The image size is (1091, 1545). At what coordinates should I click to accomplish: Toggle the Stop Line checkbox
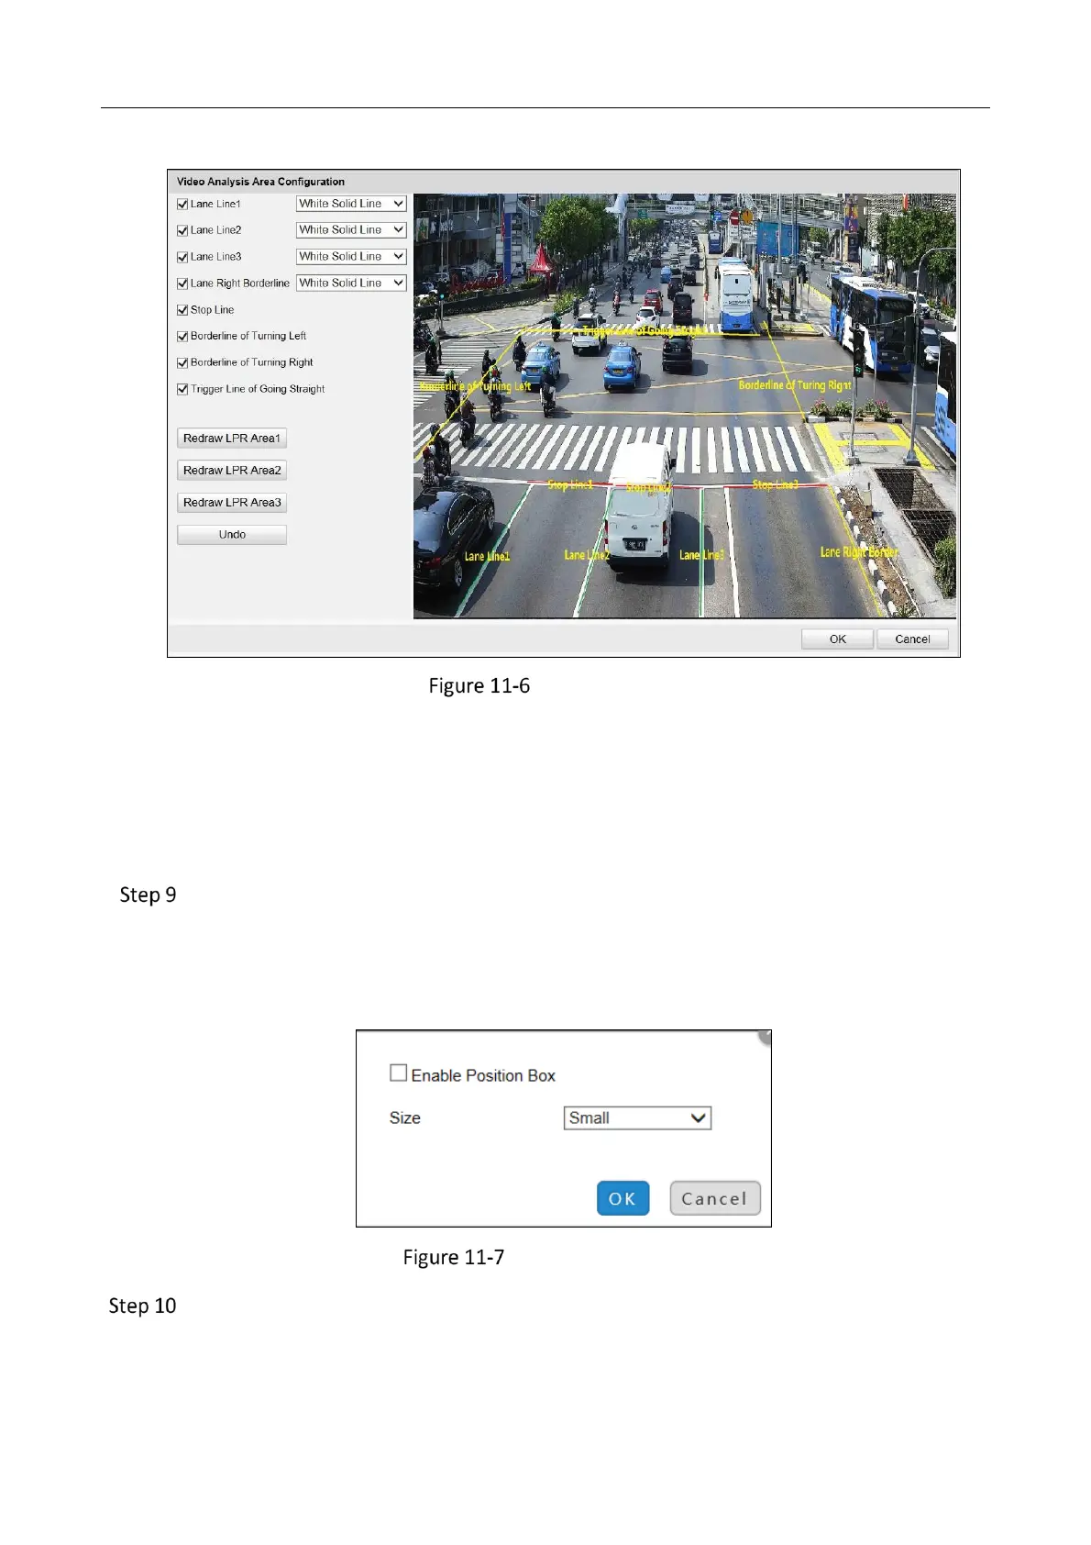point(182,310)
